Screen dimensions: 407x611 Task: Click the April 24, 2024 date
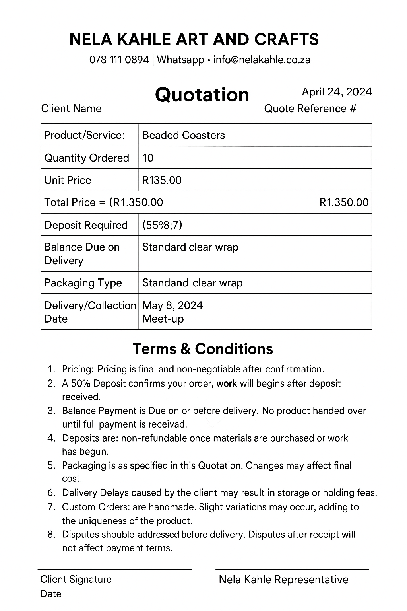coord(337,92)
